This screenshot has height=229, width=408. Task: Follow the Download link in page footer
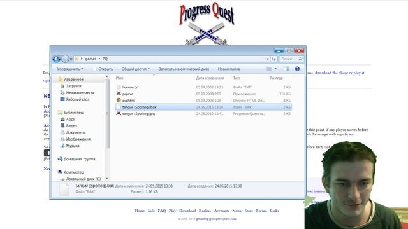coord(187,211)
